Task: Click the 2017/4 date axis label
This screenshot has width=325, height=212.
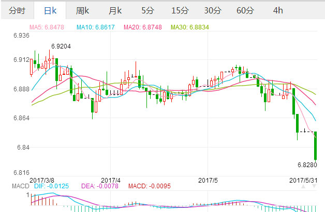Action: (111, 180)
